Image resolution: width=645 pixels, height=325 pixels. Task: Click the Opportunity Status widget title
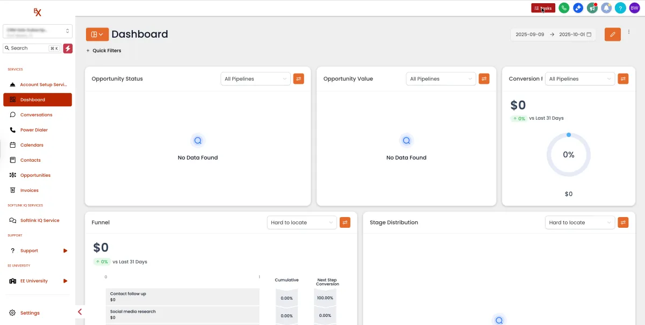tap(117, 79)
